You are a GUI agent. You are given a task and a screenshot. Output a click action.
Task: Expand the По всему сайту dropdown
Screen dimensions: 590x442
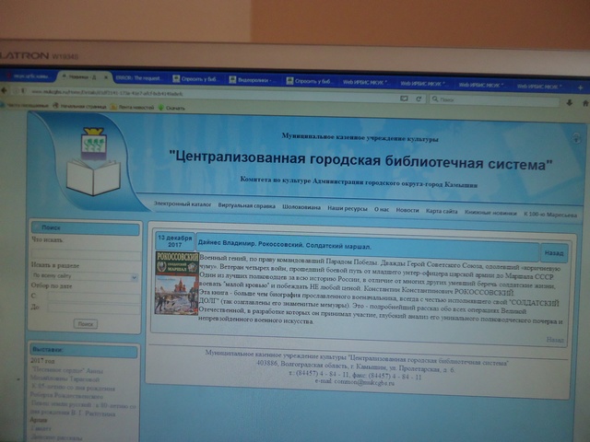(x=85, y=276)
